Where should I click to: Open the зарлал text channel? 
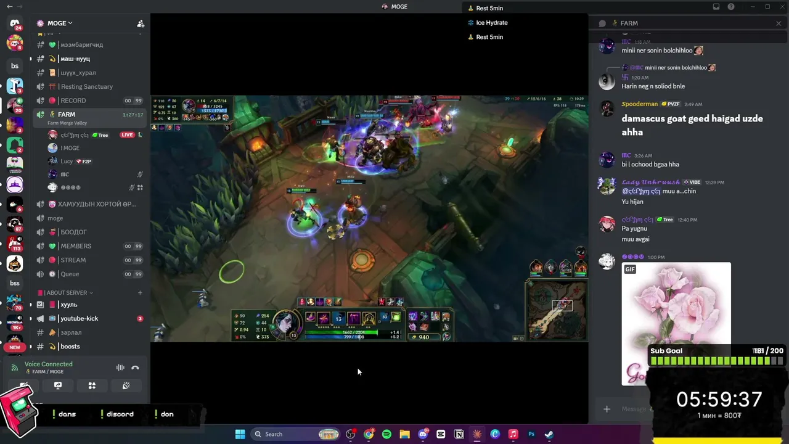(90, 332)
